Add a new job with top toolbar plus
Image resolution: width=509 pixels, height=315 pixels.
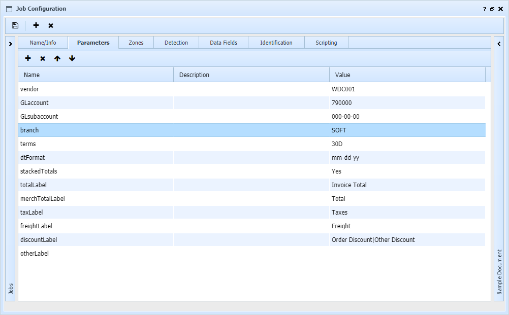(36, 25)
